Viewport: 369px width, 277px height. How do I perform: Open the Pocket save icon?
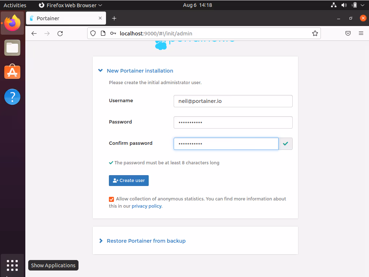348,33
